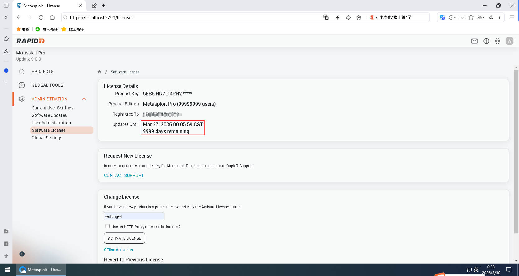Click the Activate License button
This screenshot has width=519, height=276.
pyautogui.click(x=124, y=238)
